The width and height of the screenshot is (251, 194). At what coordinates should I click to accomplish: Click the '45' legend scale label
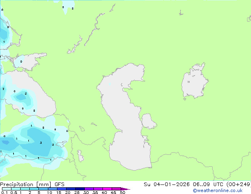113,192
